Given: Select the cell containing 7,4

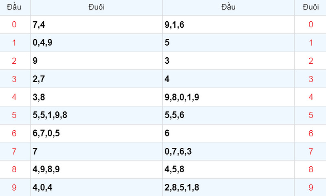Looking at the screenshot, I should point(97,24).
